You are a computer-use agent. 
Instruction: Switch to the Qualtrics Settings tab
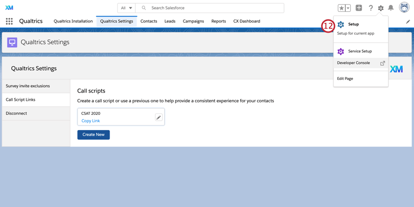[x=116, y=21]
